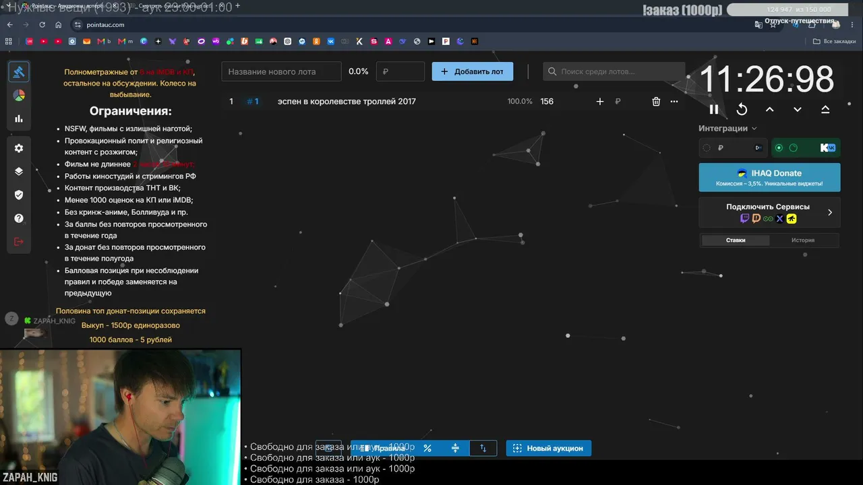Open 'Все закладки' bookmarks folder

click(835, 41)
